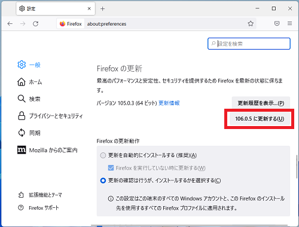Close the 設定 tab
Image resolution: width=299 pixels, height=227 pixels.
tap(89, 8)
